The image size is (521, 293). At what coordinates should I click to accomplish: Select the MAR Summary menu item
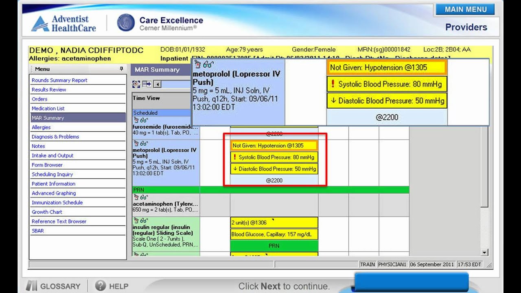pyautogui.click(x=77, y=118)
